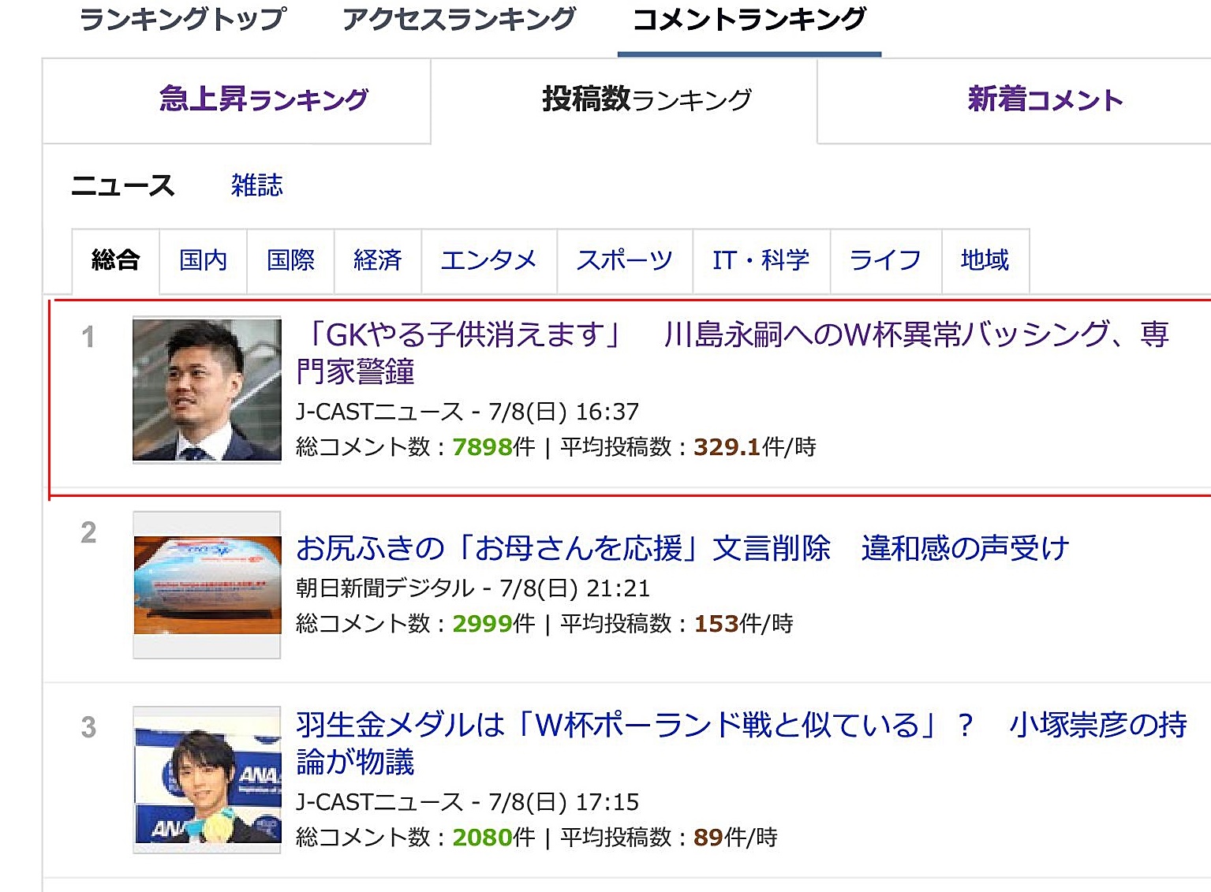Select the コメントランキング tab
Viewport: 1211px width, 892px height.
click(749, 20)
